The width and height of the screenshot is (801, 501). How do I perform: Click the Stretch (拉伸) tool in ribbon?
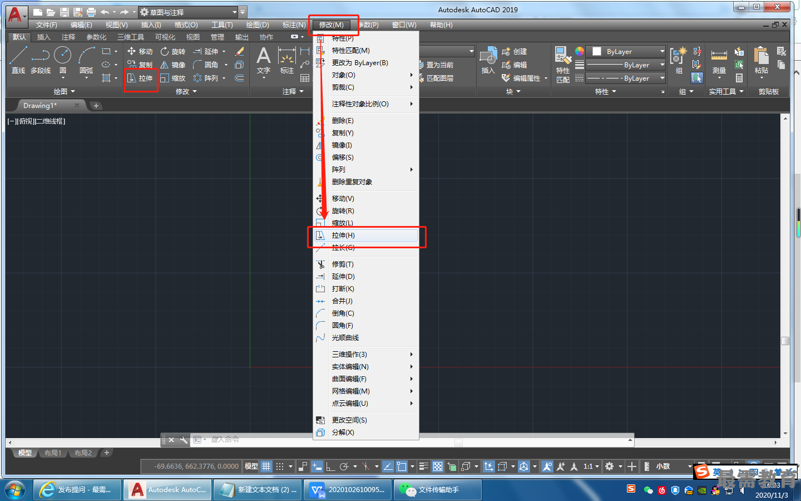(140, 78)
